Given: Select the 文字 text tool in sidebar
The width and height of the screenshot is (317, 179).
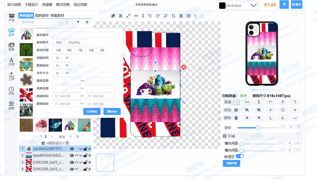Looking at the screenshot, I should [11, 62].
